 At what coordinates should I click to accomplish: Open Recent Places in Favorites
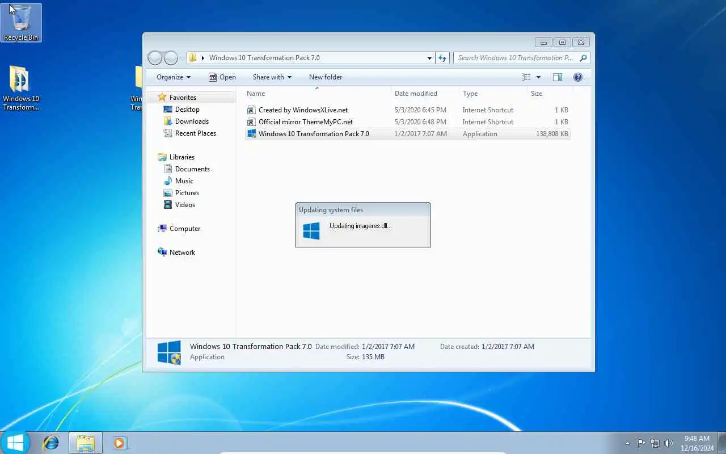point(190,133)
